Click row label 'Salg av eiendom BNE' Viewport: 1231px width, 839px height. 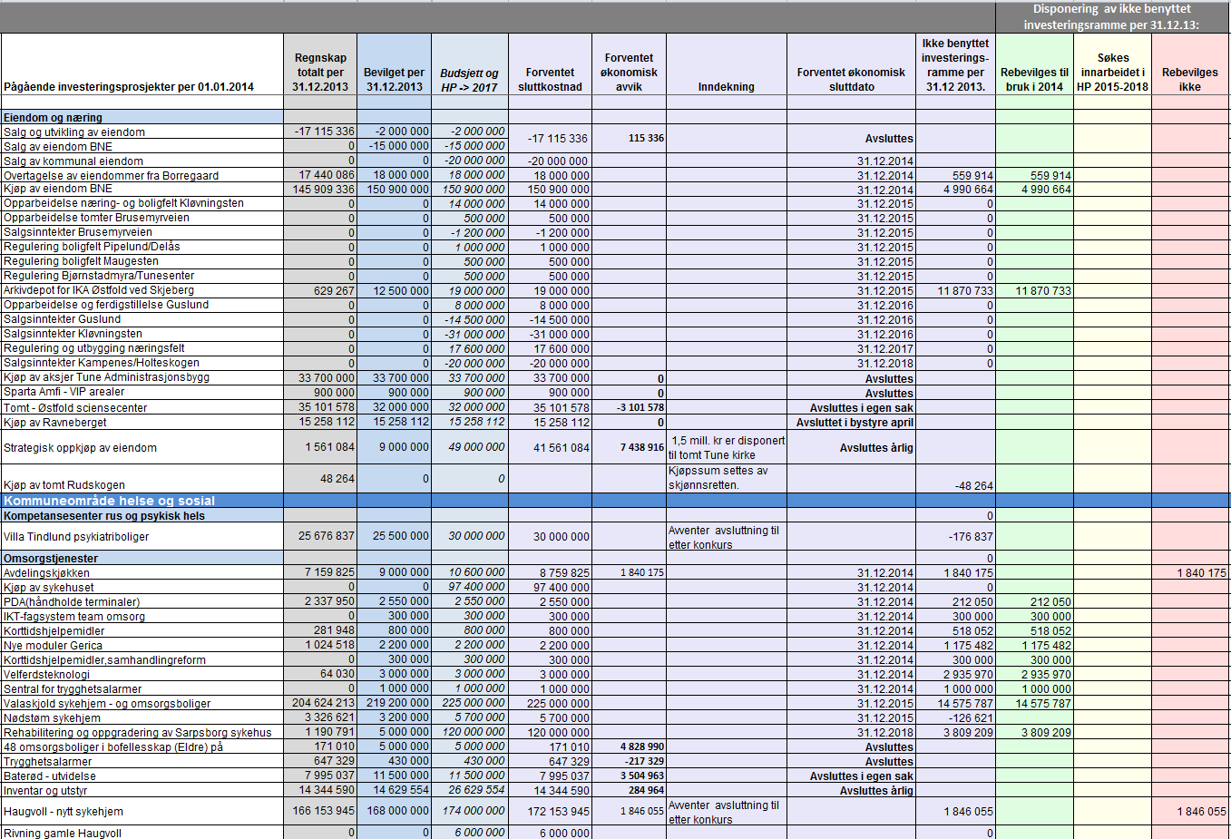coord(58,147)
